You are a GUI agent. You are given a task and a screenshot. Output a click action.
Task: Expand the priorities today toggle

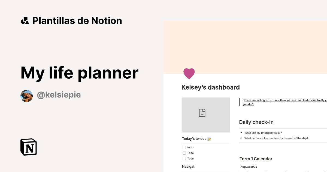(x=241, y=132)
